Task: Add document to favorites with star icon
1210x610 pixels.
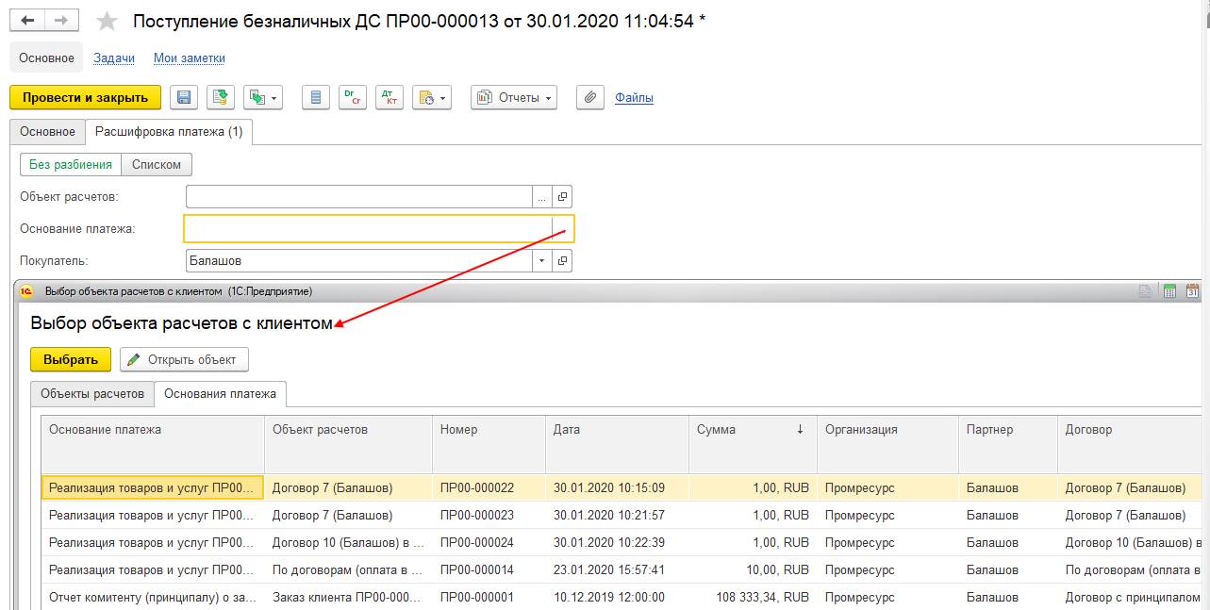Action: click(x=108, y=21)
